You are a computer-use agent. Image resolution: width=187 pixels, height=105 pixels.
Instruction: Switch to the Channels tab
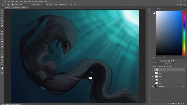pos(159,58)
